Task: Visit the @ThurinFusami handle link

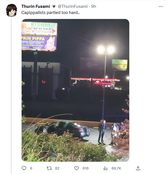Action: pos(72,6)
